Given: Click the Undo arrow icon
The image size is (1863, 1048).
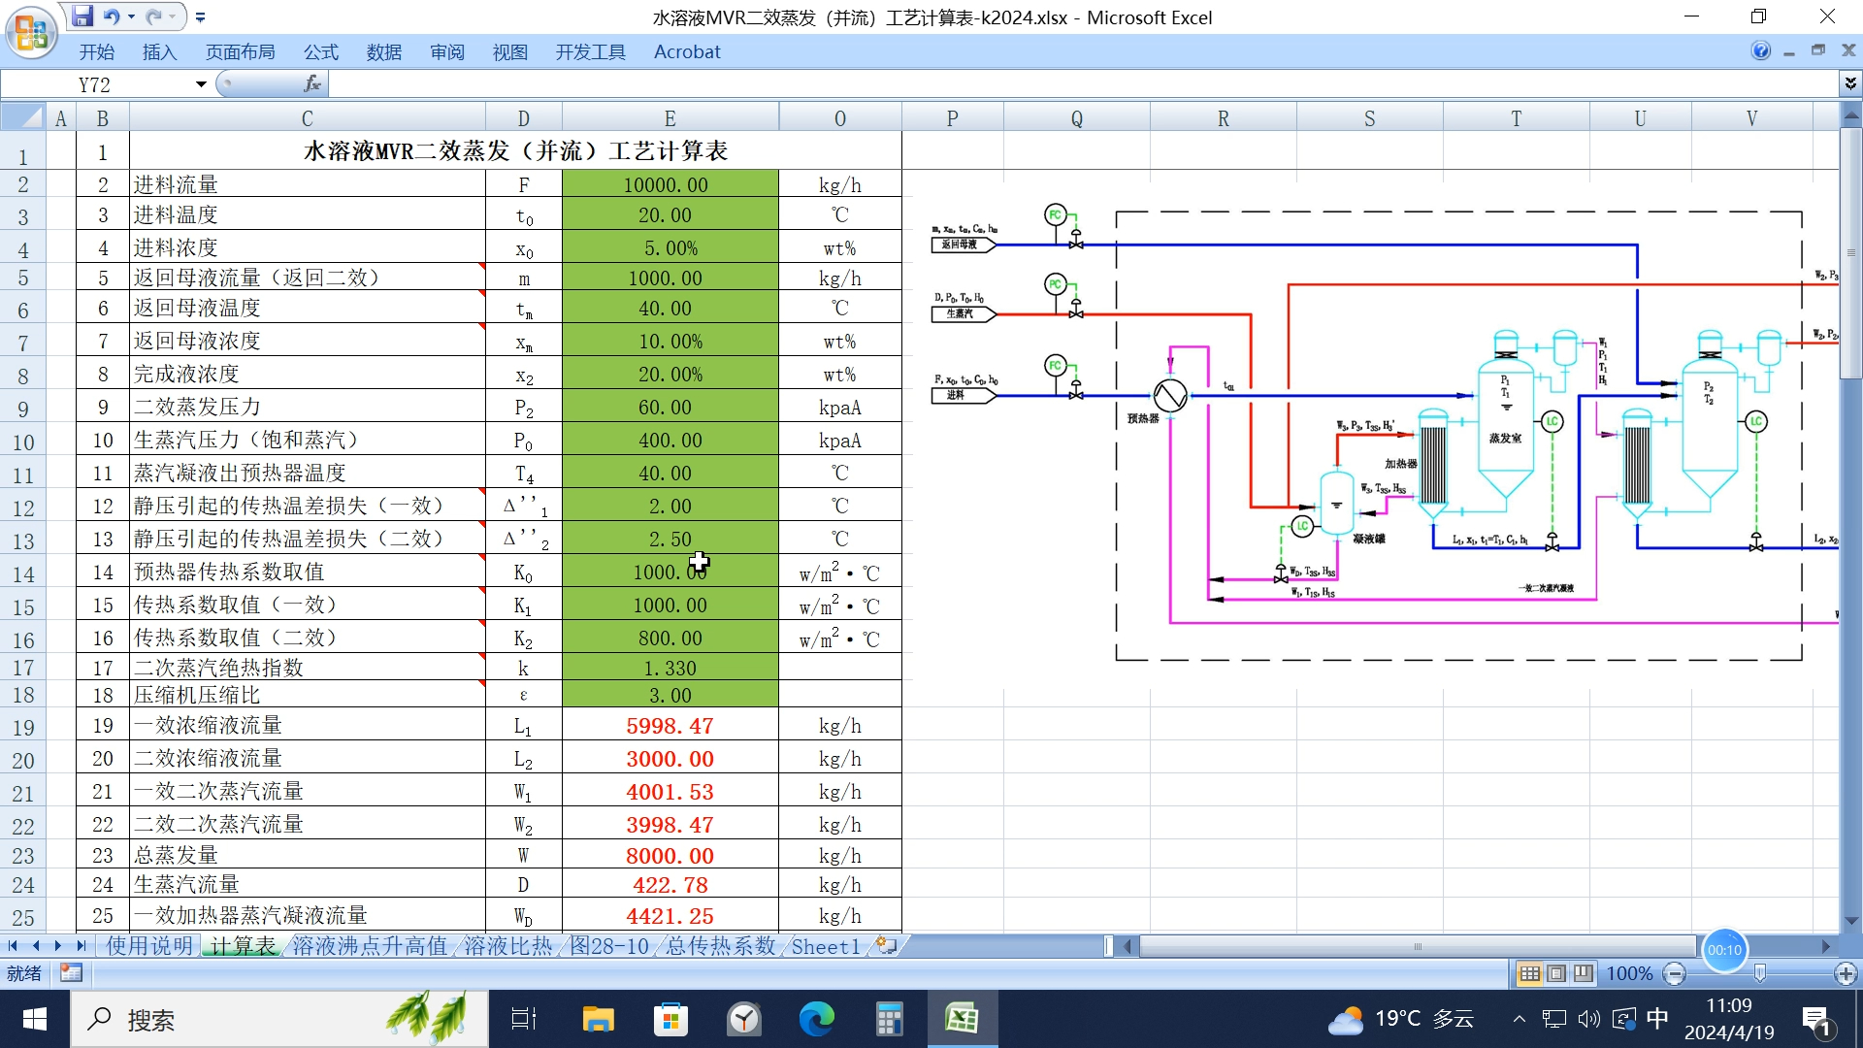Looking at the screenshot, I should click(x=112, y=16).
